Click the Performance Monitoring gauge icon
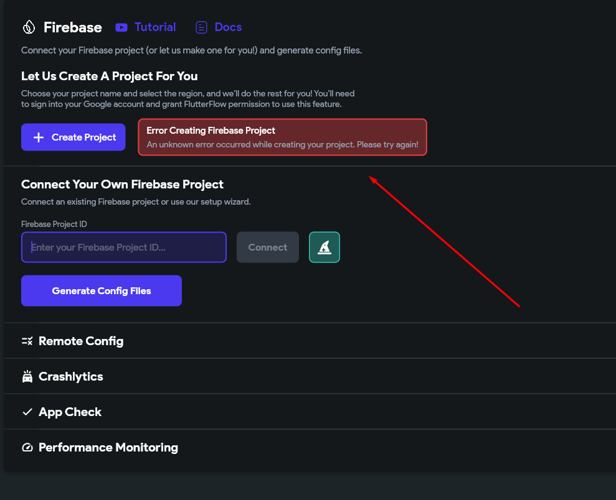This screenshot has height=500, width=616. pyautogui.click(x=27, y=448)
